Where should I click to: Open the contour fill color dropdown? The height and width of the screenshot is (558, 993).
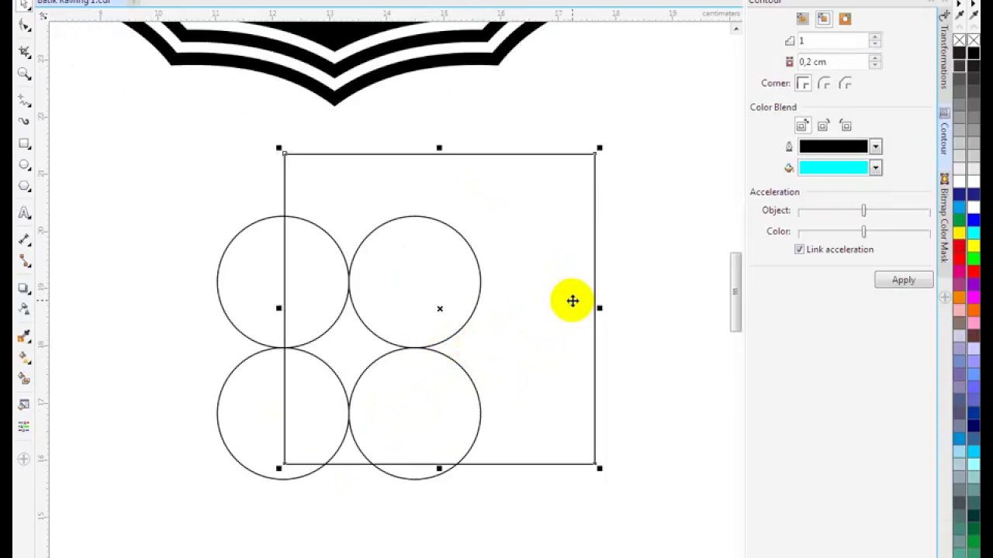pyautogui.click(x=875, y=167)
